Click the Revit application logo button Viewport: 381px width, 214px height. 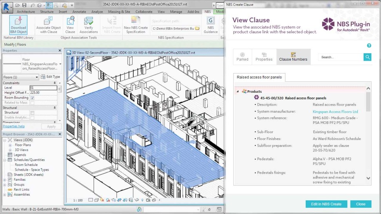[6, 5]
